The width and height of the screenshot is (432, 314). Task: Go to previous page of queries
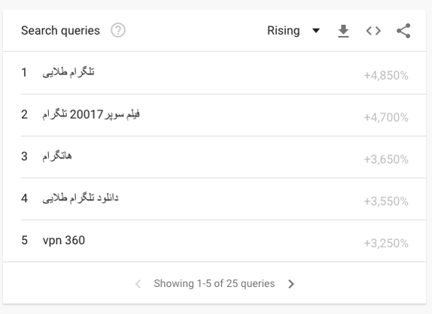point(138,284)
